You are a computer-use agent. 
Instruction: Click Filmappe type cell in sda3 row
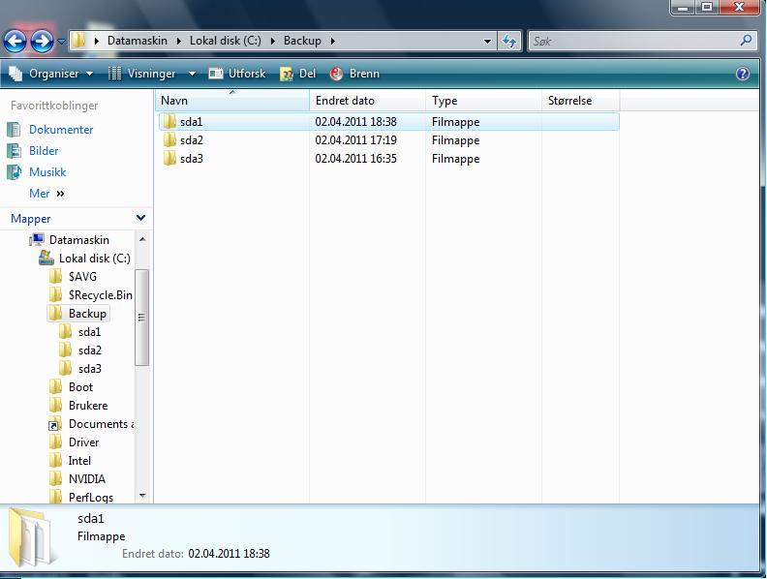tap(455, 159)
